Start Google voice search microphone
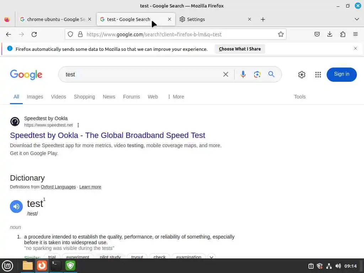 (243, 75)
